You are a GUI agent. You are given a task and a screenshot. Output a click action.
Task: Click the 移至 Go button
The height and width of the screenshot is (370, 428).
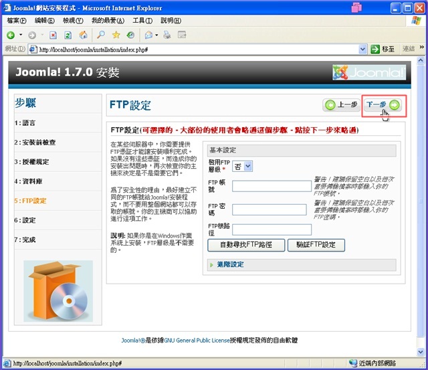383,50
